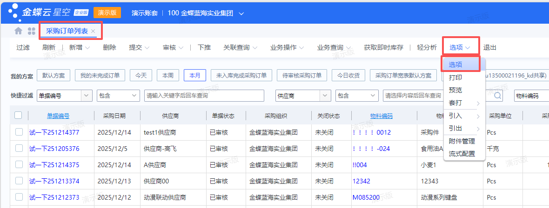Expand the account set switcher chevron
This screenshot has width=549, height=208.
pos(241,13)
